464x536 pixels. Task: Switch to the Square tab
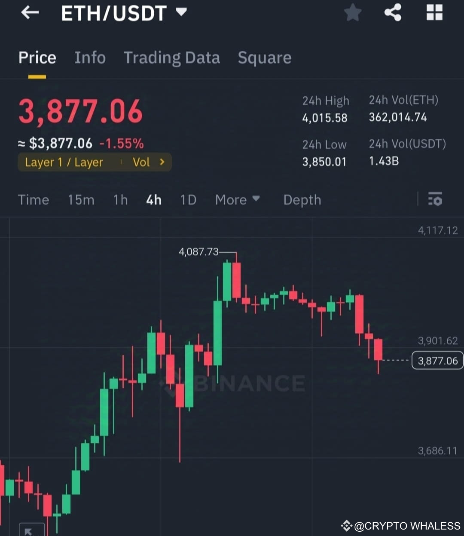pyautogui.click(x=264, y=58)
